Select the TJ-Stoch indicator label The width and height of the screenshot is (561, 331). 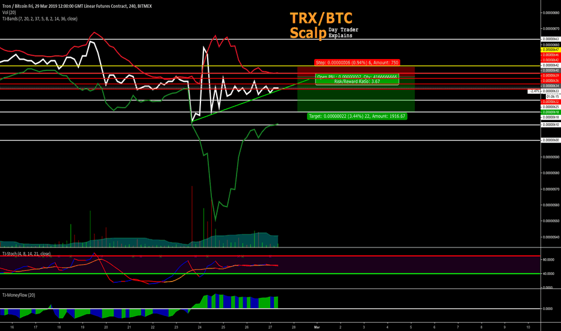click(26, 254)
